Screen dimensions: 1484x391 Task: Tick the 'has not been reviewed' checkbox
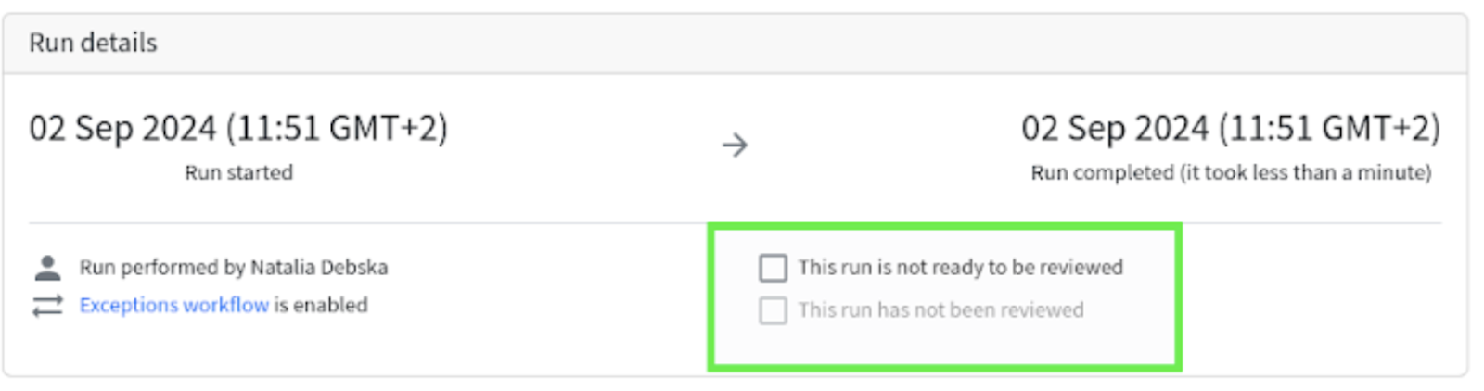tap(773, 309)
